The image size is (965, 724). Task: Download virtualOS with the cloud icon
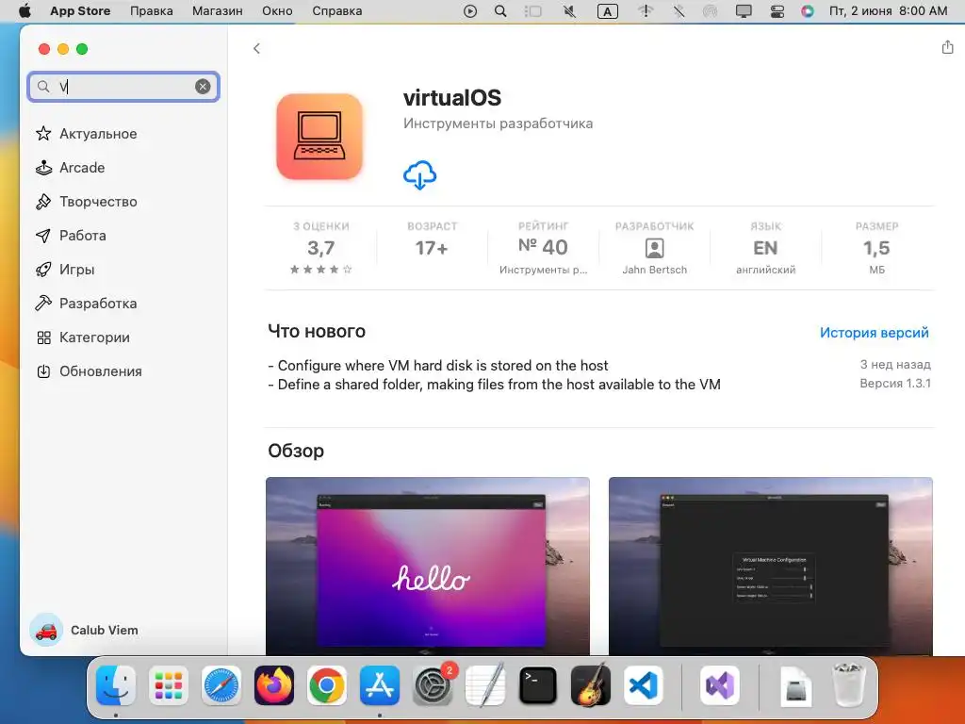419,174
